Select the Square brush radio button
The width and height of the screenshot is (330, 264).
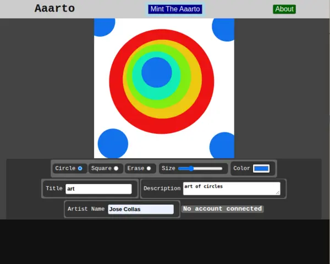116,168
